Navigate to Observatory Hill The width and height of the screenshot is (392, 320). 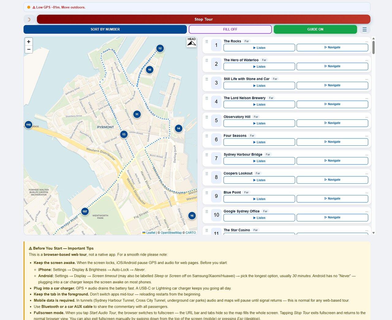(332, 123)
